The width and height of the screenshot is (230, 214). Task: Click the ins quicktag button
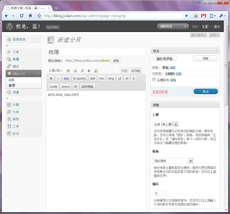[x=102, y=78]
